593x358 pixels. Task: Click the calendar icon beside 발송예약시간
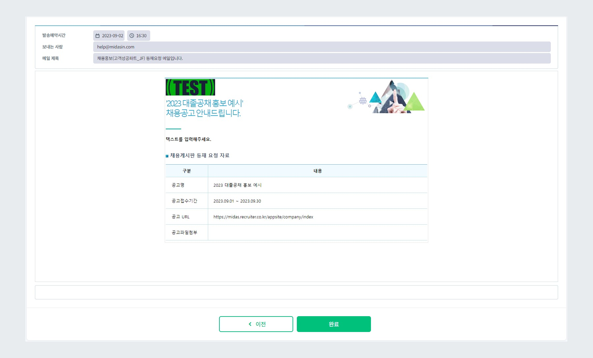click(98, 36)
